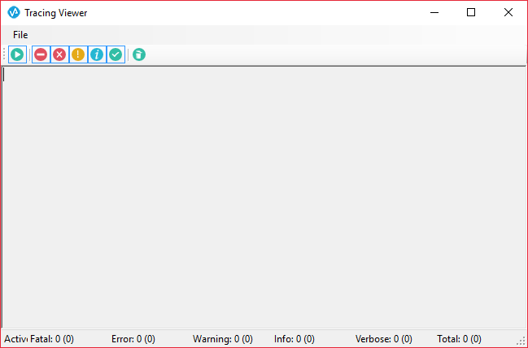Select the "Fatal: 0 (0)" status entry
Screen dimensions: 528x348
(x=52, y=338)
